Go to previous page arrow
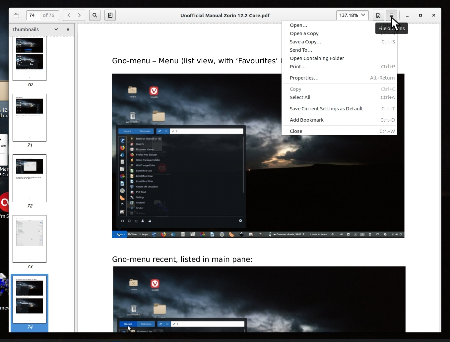The width and height of the screenshot is (450, 342). tap(69, 15)
